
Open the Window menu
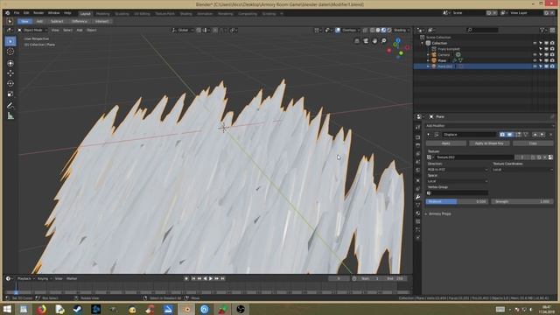point(54,13)
